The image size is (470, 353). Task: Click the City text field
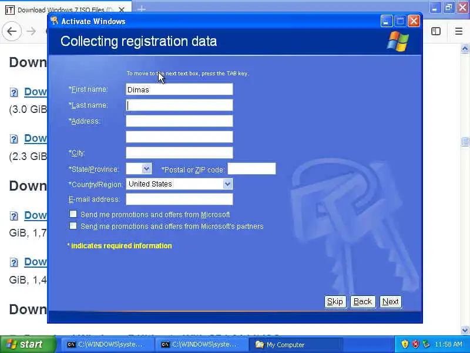179,153
